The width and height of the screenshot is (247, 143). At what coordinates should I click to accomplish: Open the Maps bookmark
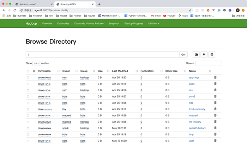[183, 16]
